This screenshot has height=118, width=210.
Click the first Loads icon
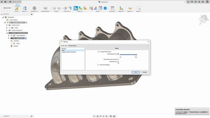click(x=54, y=8)
